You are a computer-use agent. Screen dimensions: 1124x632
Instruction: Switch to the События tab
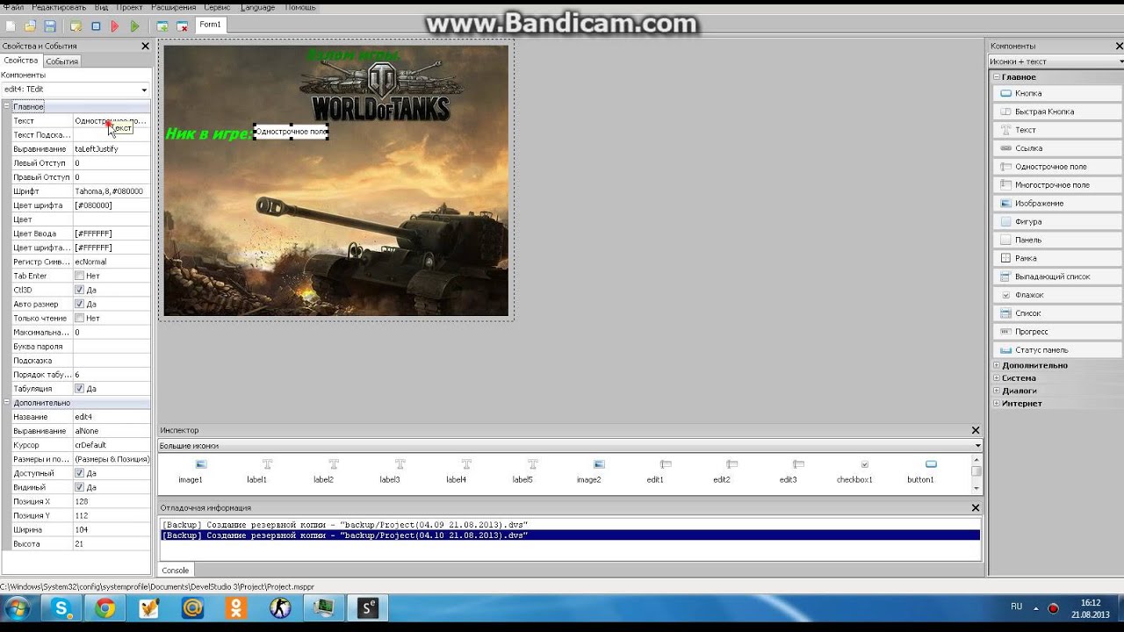[61, 61]
